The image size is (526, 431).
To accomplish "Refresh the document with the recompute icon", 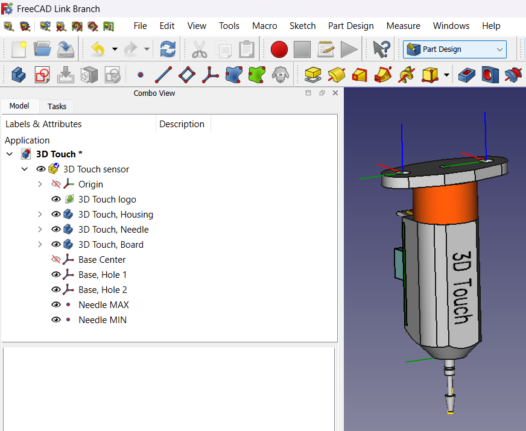I will click(168, 49).
